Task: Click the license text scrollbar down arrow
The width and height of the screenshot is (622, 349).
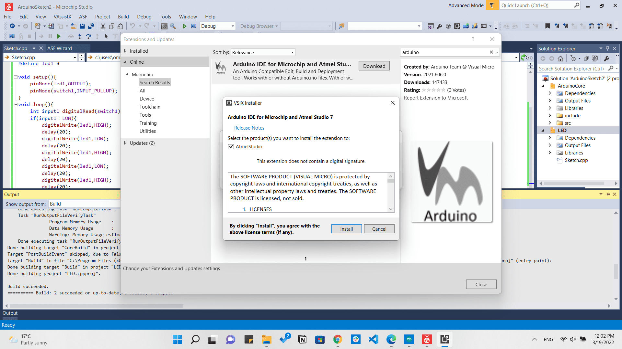Action: pyautogui.click(x=391, y=209)
